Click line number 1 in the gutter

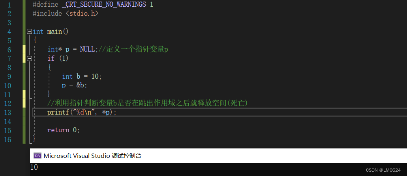[9, 5]
